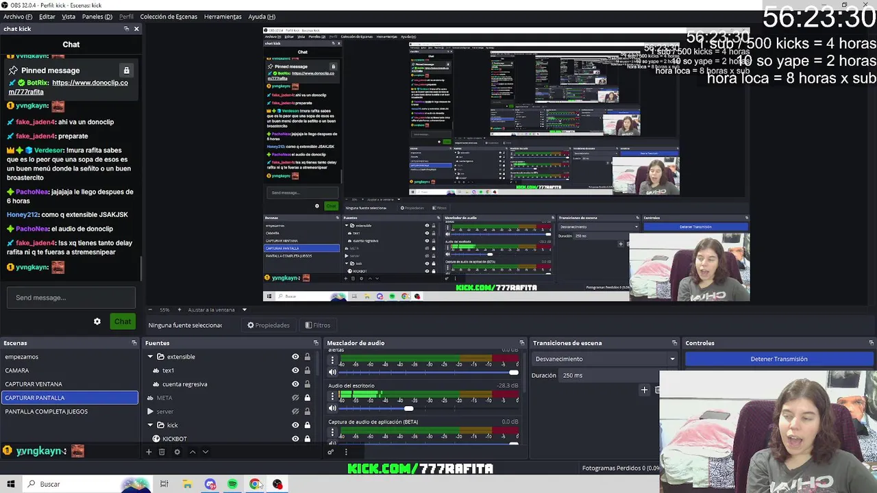Collapse the kick group
This screenshot has height=493, width=877.
150,425
